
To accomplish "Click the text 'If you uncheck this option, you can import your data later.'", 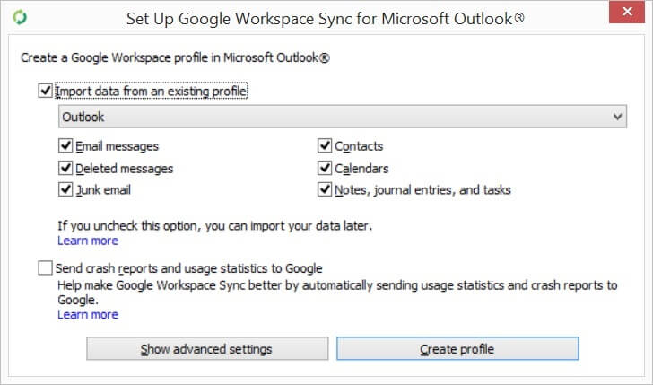I will (215, 226).
